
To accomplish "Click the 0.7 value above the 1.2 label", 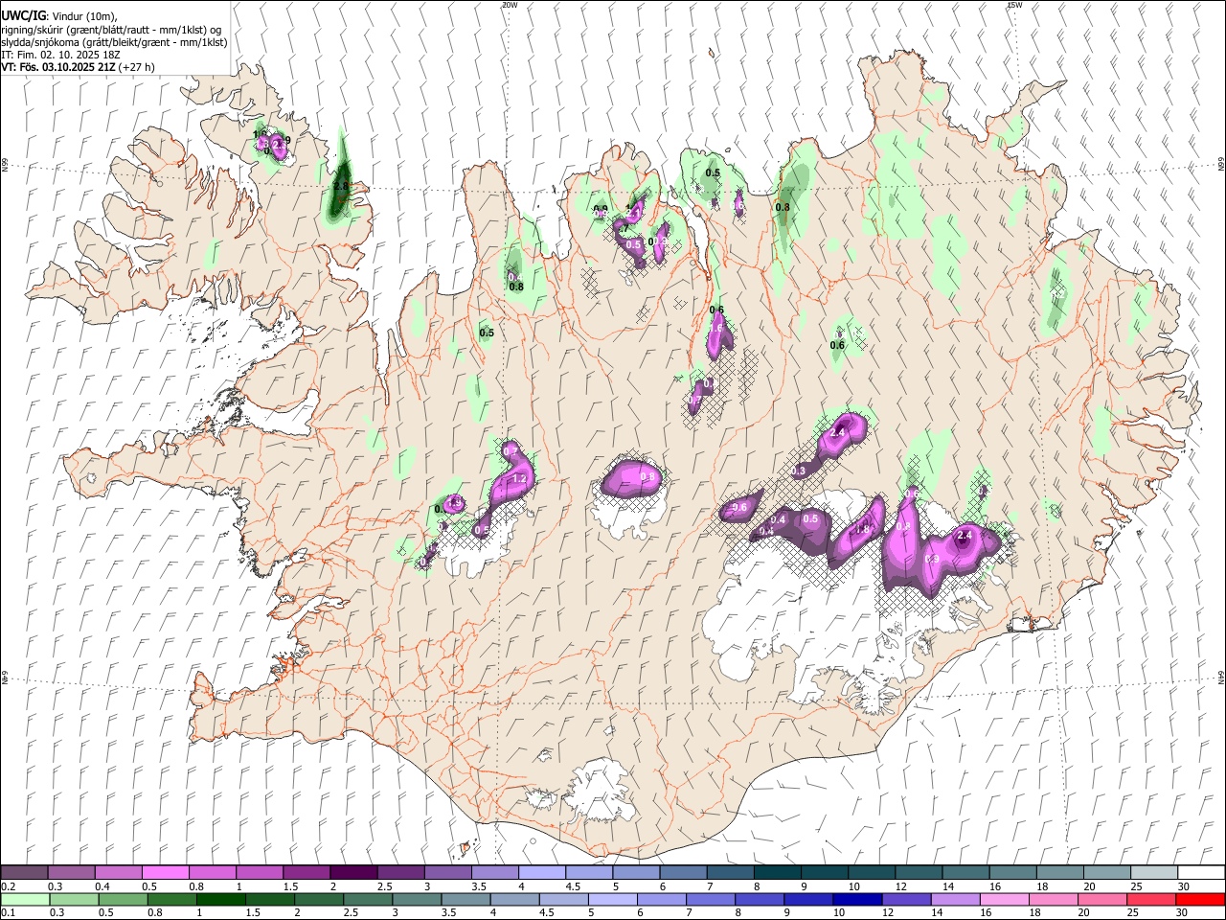I will click(510, 451).
